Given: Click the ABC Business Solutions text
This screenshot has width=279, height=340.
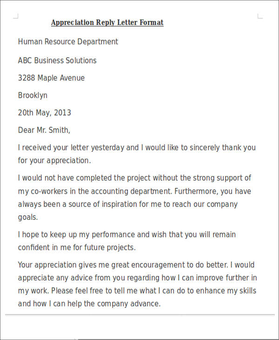Looking at the screenshot, I should tap(57, 61).
